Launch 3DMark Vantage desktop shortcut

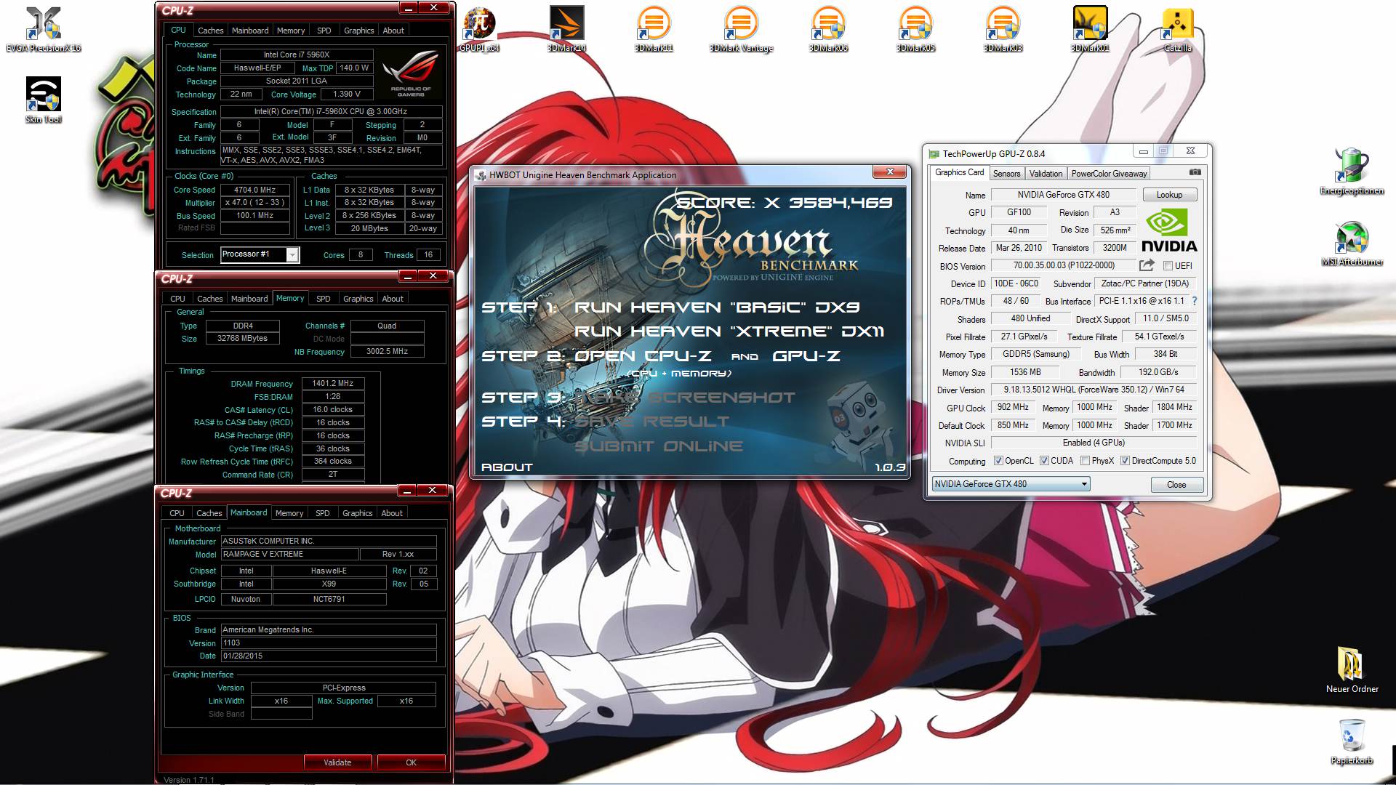[741, 29]
